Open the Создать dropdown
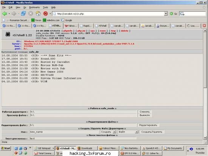 click(x=108, y=132)
